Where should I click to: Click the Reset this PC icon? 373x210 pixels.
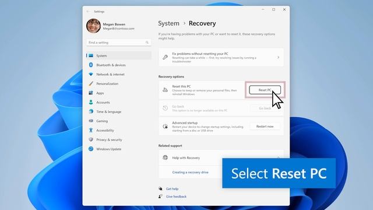tap(165, 90)
